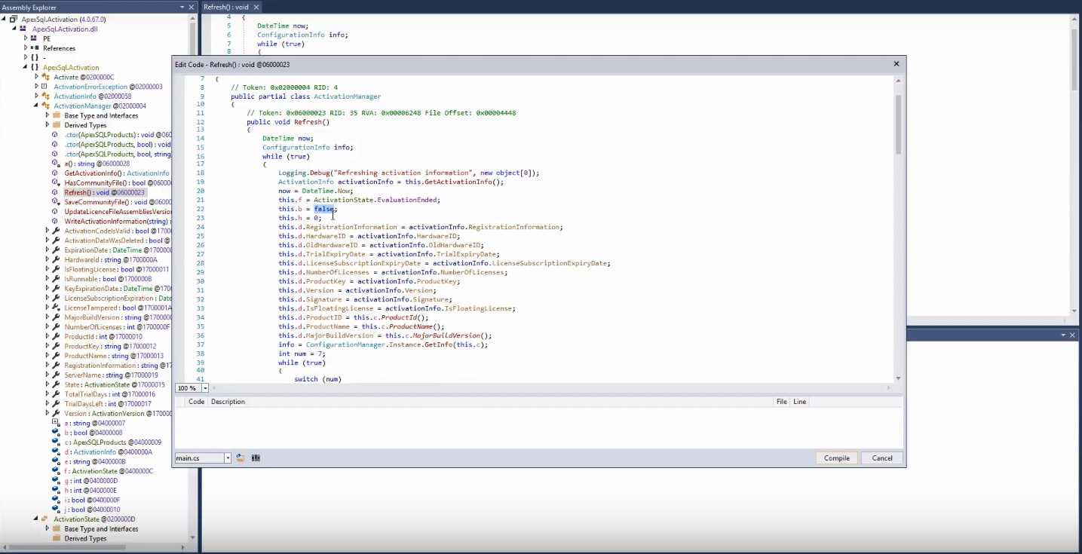Click the PE node icon

tap(35, 38)
